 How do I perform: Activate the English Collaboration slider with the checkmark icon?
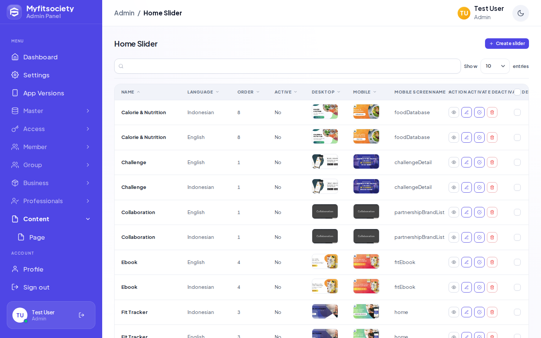479,212
